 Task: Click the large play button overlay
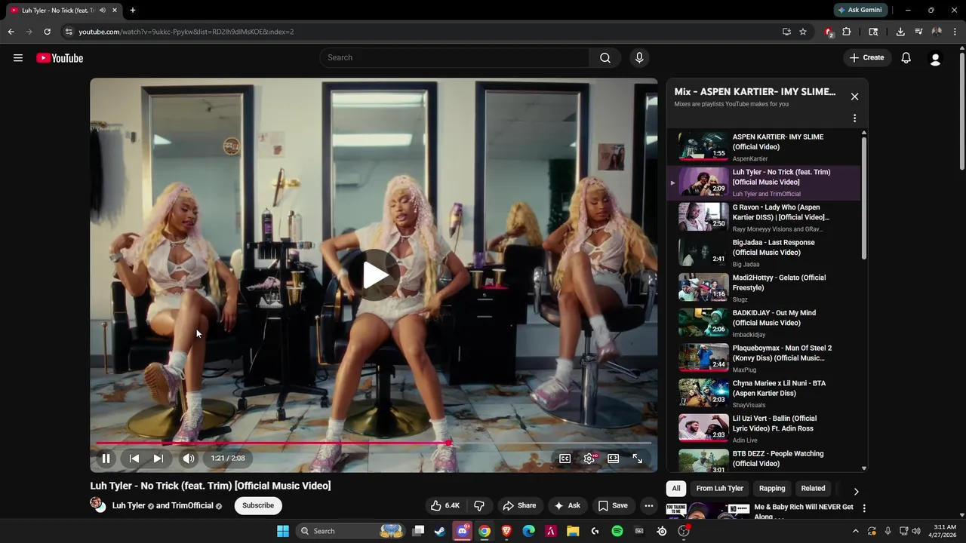(x=374, y=275)
